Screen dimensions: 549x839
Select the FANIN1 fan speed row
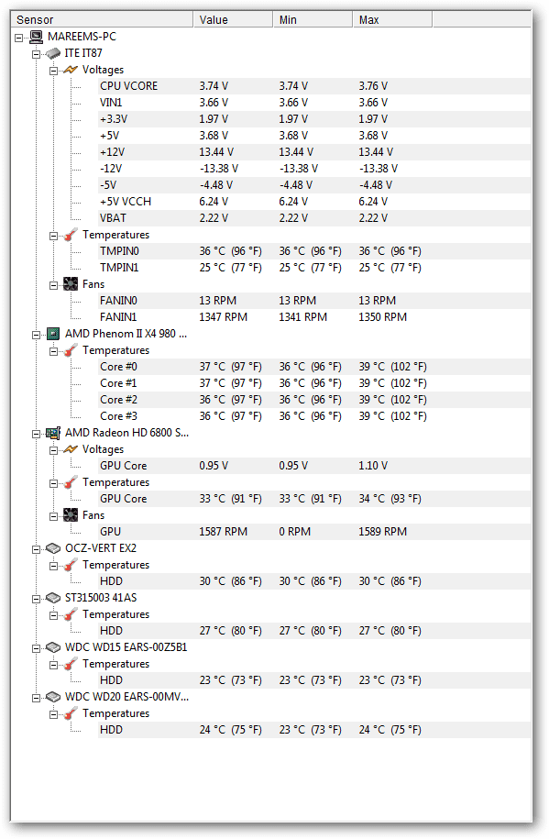[x=314, y=317]
